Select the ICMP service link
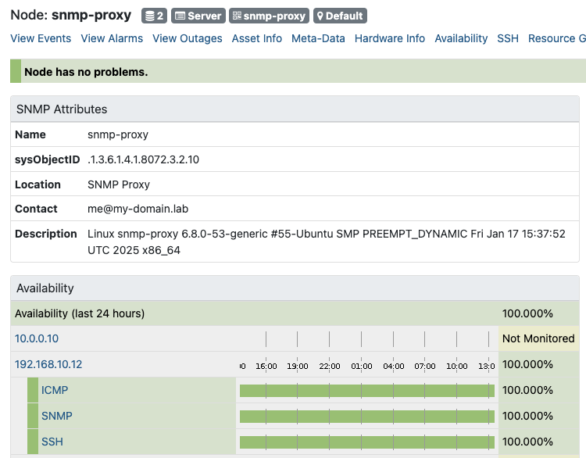Viewport: 586px width, 458px height. coord(55,390)
